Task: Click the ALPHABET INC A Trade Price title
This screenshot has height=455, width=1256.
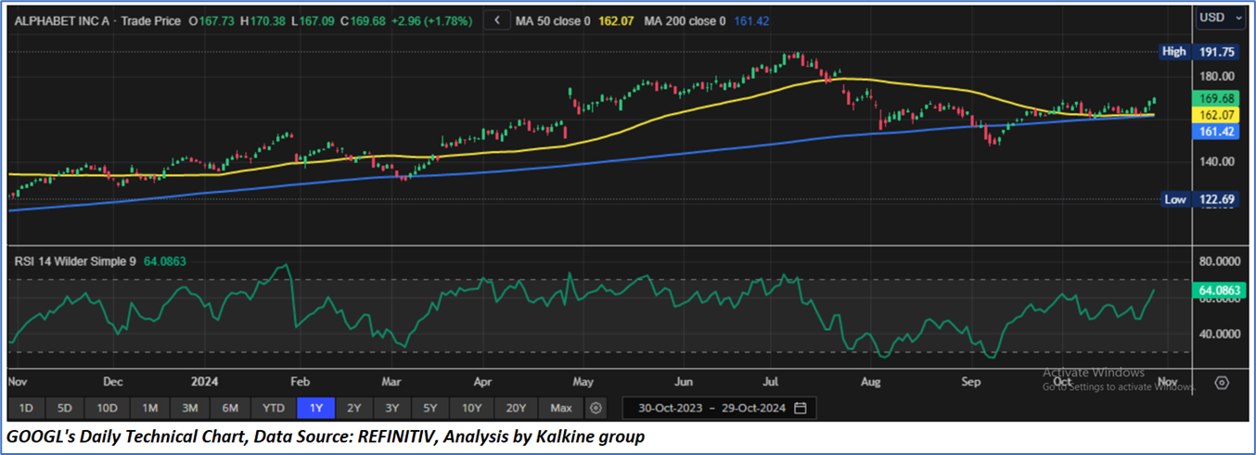Action: point(97,20)
